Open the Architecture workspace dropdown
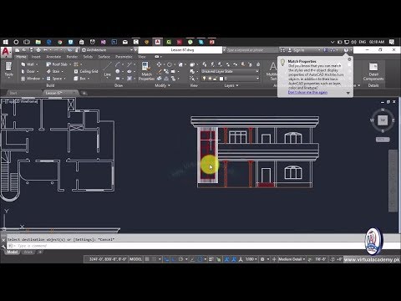This screenshot has height=301, width=401. click(x=108, y=50)
